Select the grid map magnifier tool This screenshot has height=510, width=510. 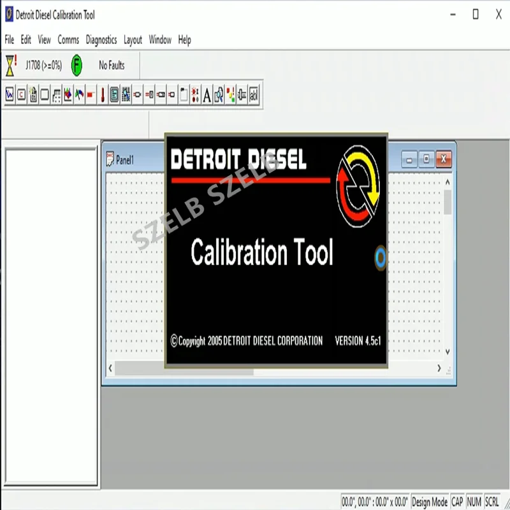(126, 94)
